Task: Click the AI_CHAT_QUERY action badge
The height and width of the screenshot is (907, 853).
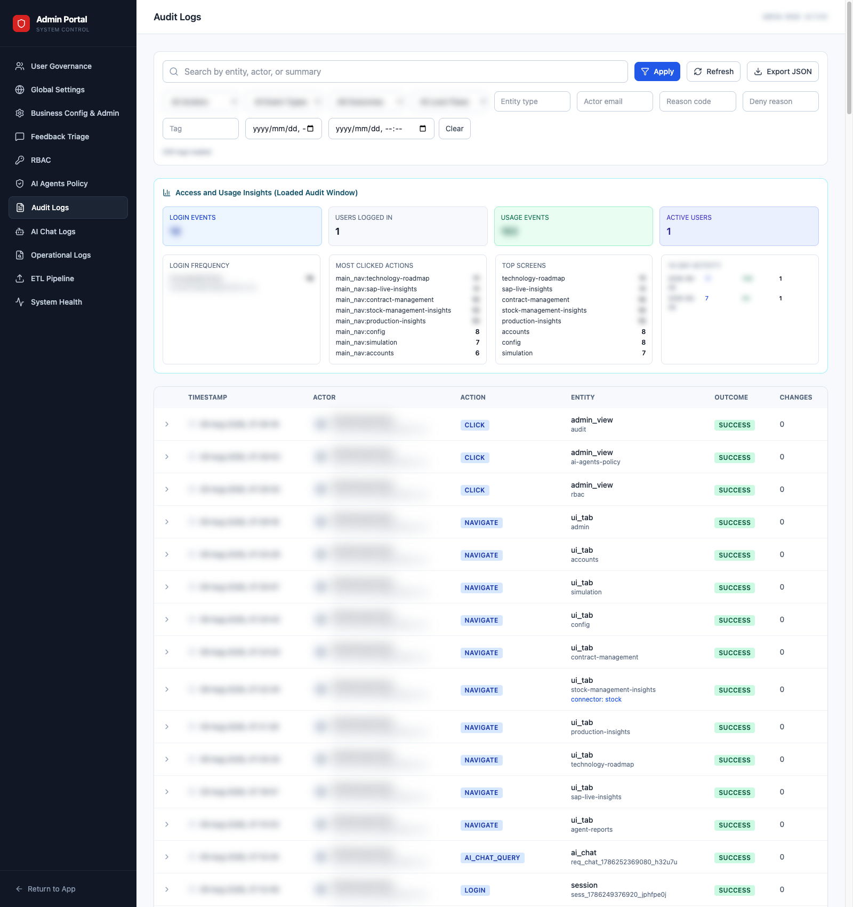Action: [492, 858]
